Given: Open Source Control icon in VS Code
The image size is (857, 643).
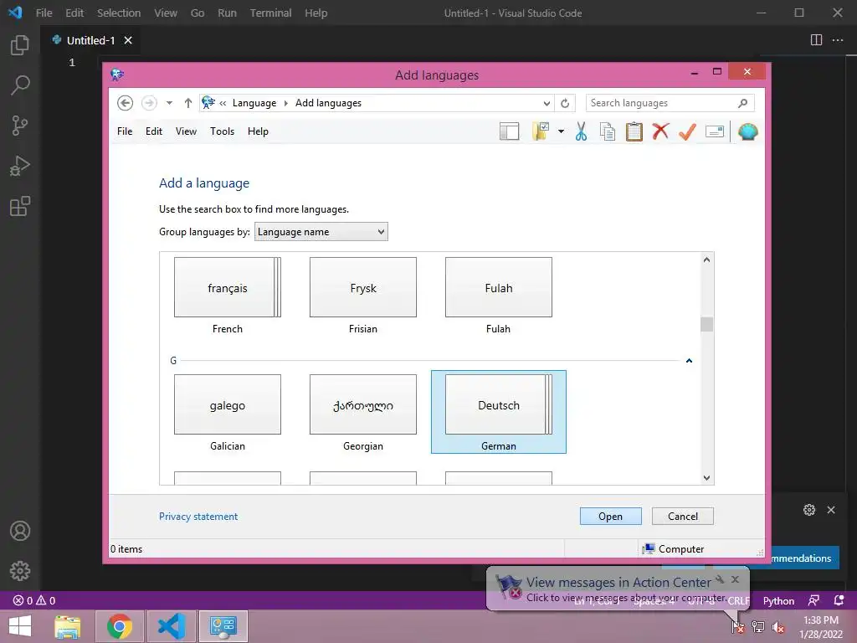Looking at the screenshot, I should coord(20,126).
